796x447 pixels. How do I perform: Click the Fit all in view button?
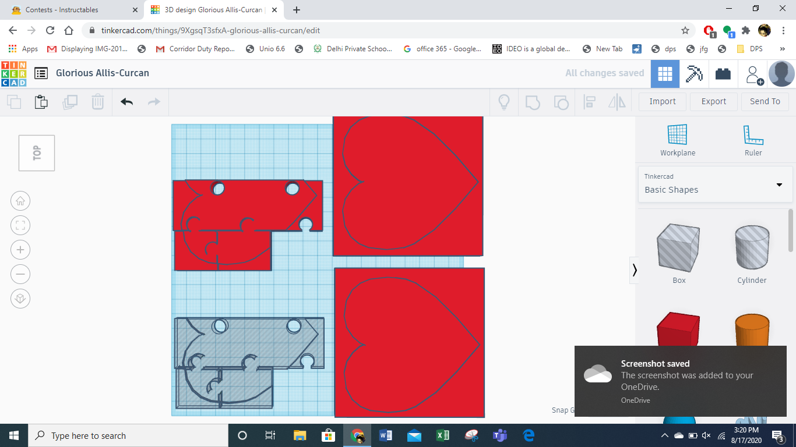click(x=20, y=226)
